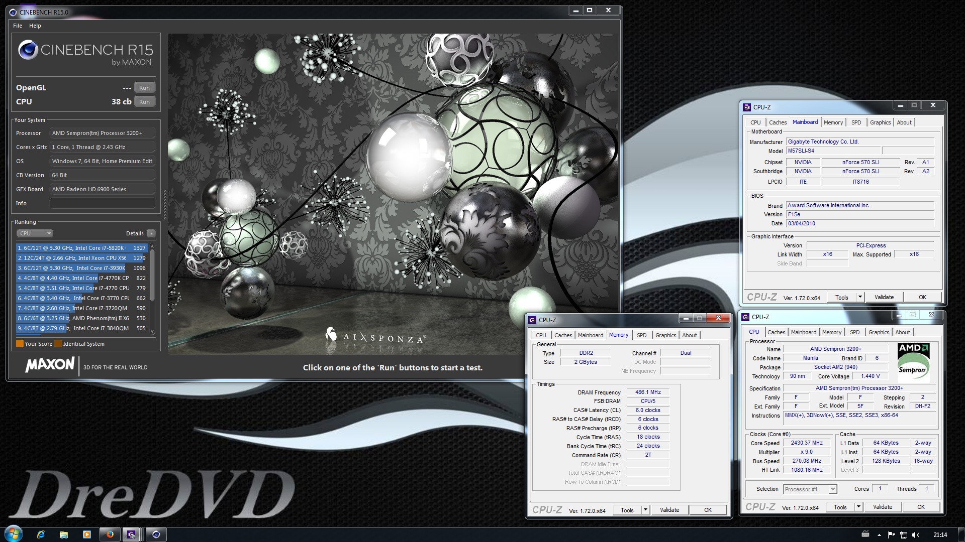This screenshot has height=542, width=965.
Task: Open Caches tab in CPU-Z Mainboard window
Action: [778, 122]
